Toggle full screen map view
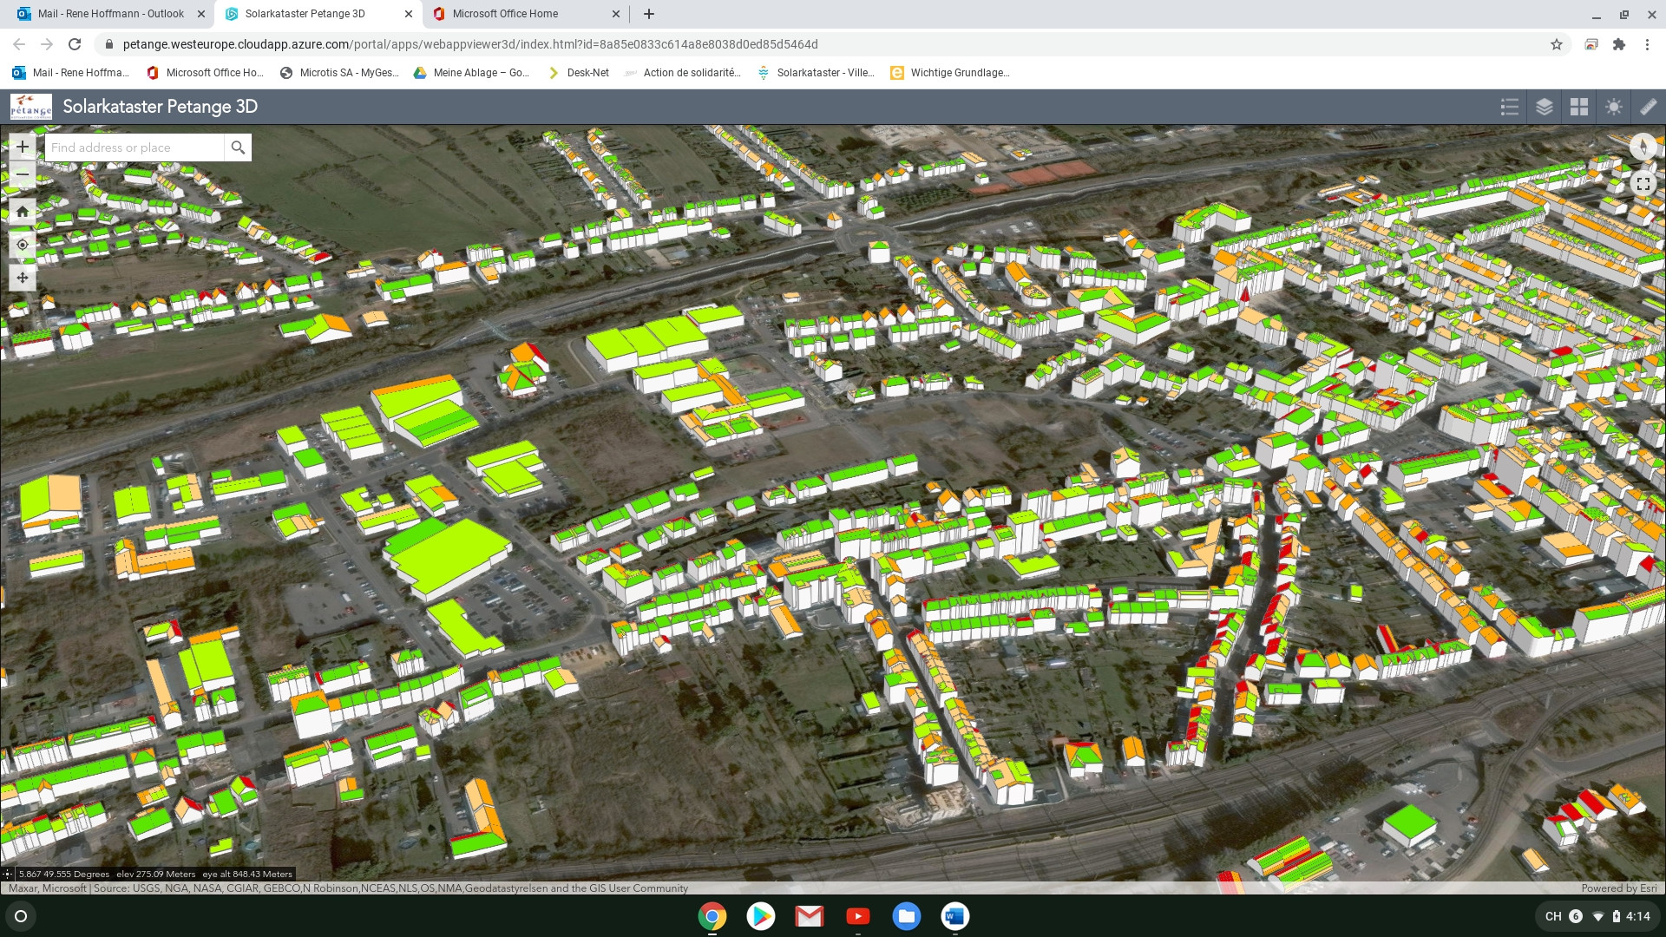1666x937 pixels. [1643, 184]
